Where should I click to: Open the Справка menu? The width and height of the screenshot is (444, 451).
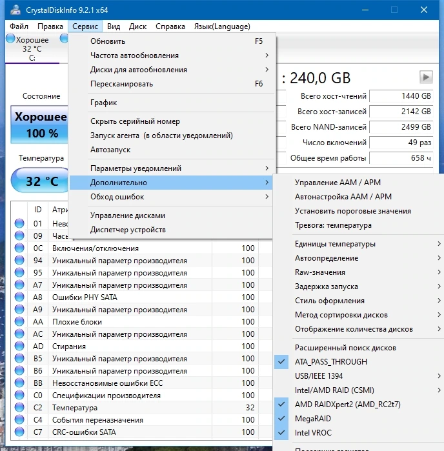[170, 26]
